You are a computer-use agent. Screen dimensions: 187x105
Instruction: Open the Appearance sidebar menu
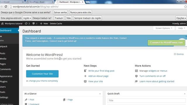pyautogui.click(x=9, y=76)
